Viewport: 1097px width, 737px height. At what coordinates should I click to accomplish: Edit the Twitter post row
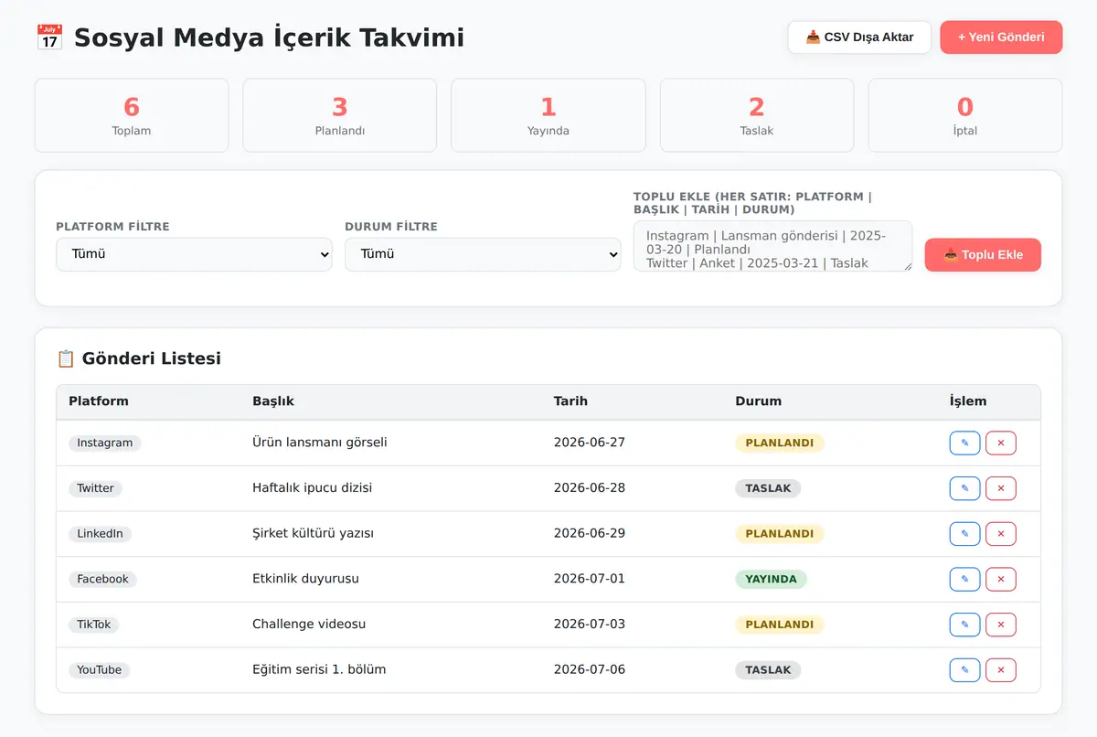[x=964, y=488]
